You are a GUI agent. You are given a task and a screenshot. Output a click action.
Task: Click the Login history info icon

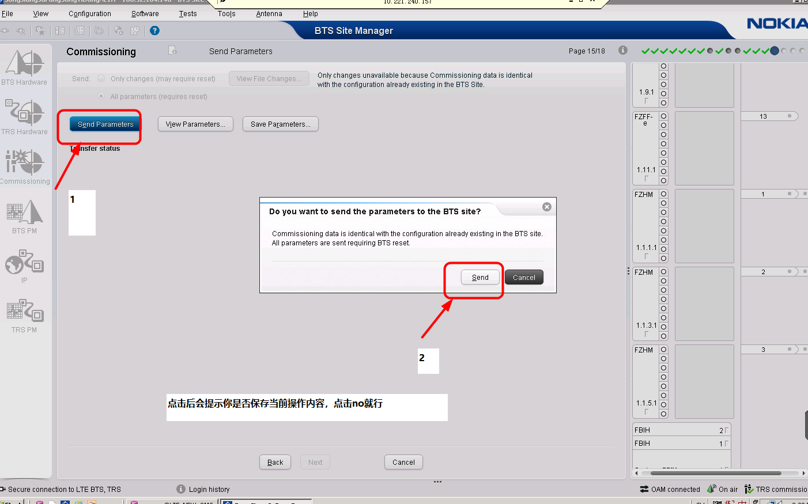coord(181,489)
